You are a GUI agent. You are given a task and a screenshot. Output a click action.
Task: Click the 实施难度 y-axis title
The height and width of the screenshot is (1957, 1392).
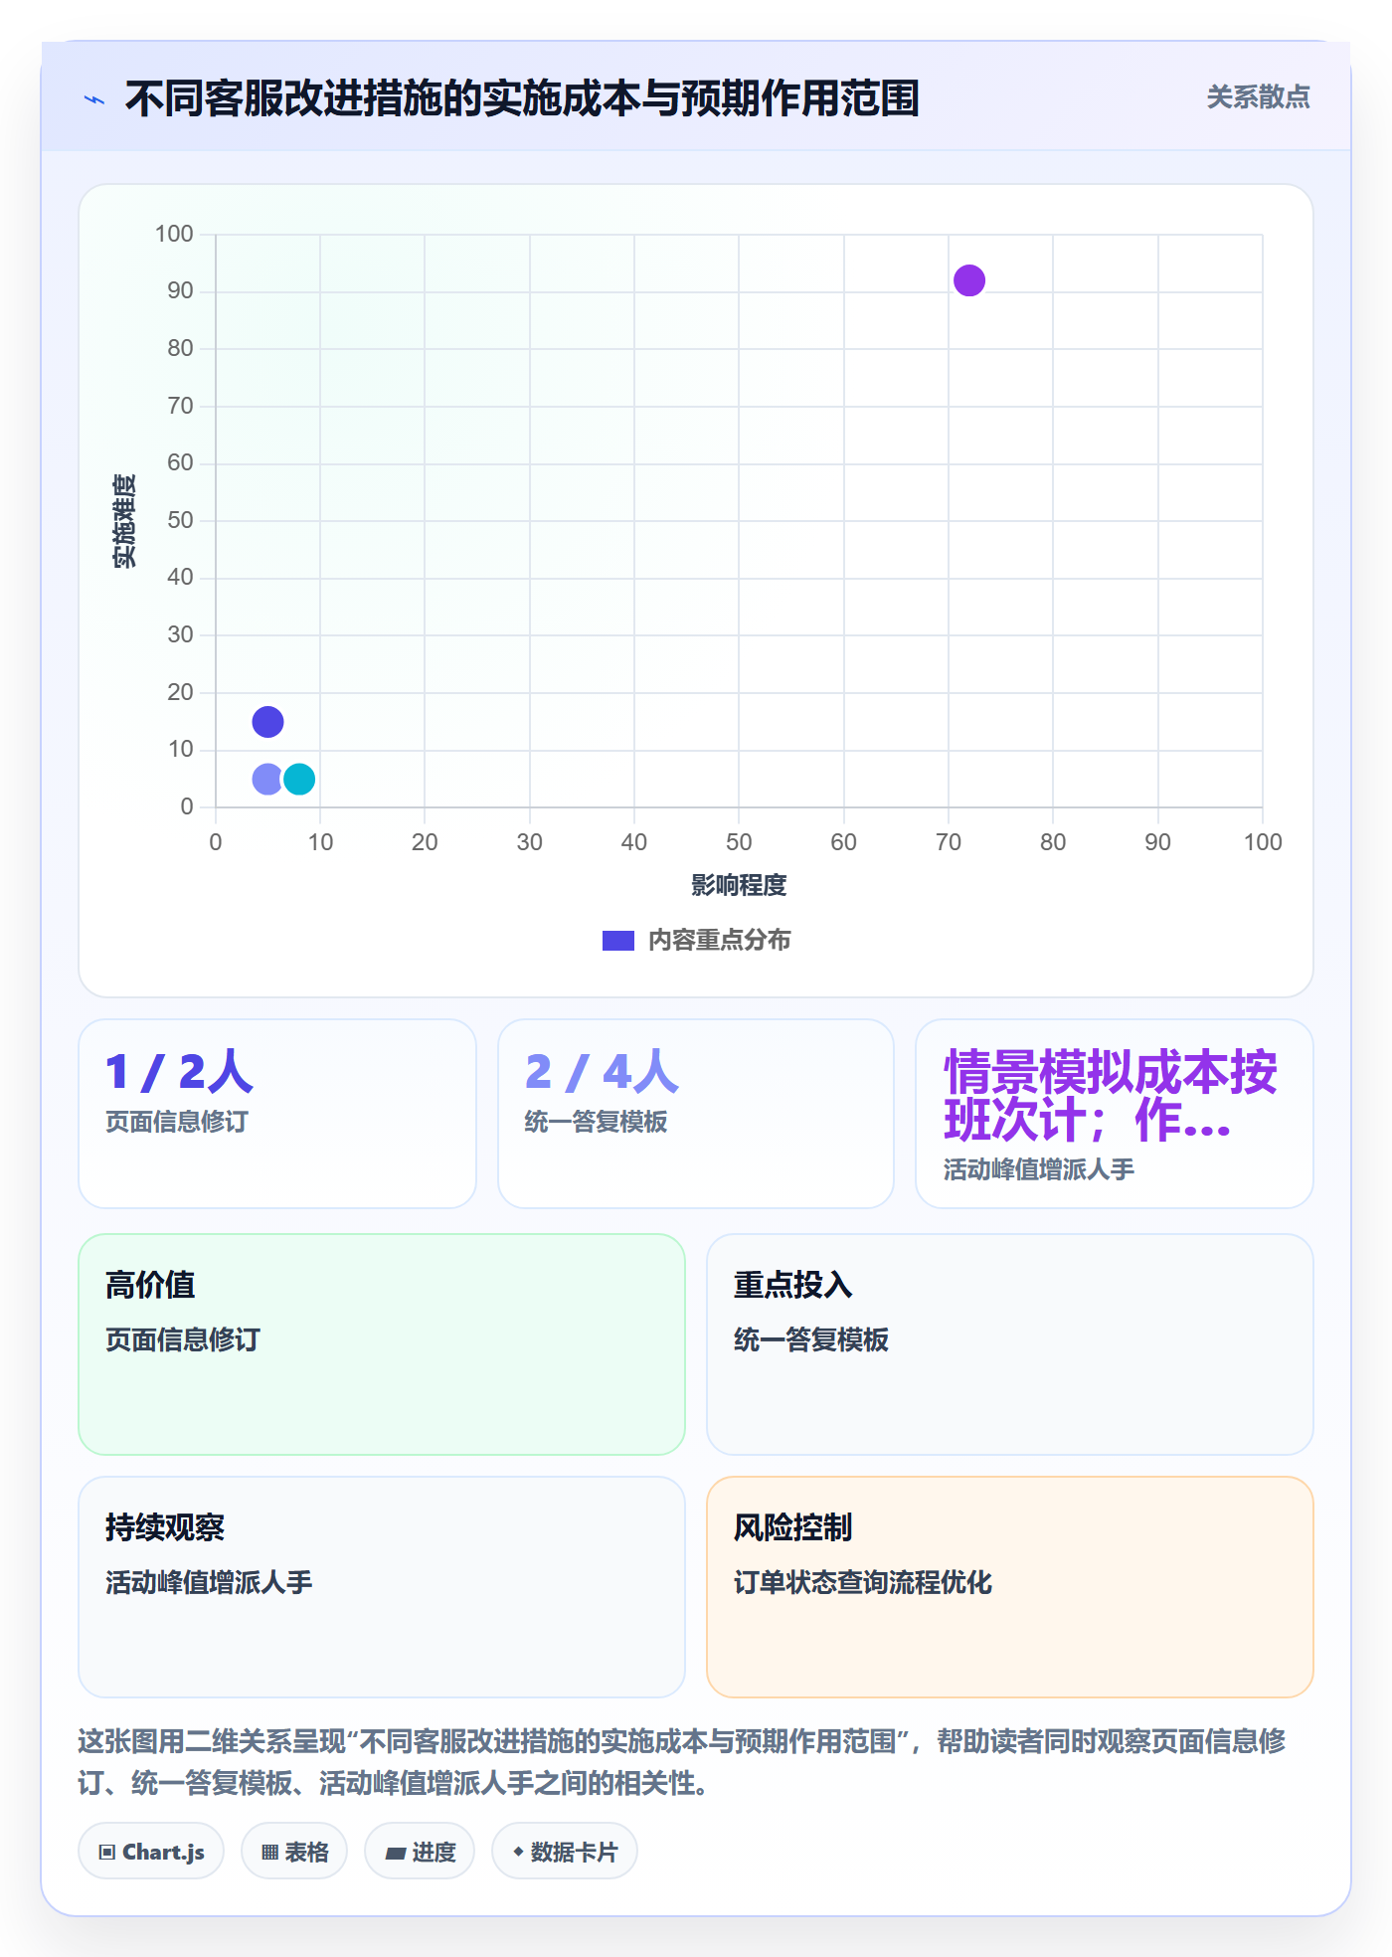[124, 521]
